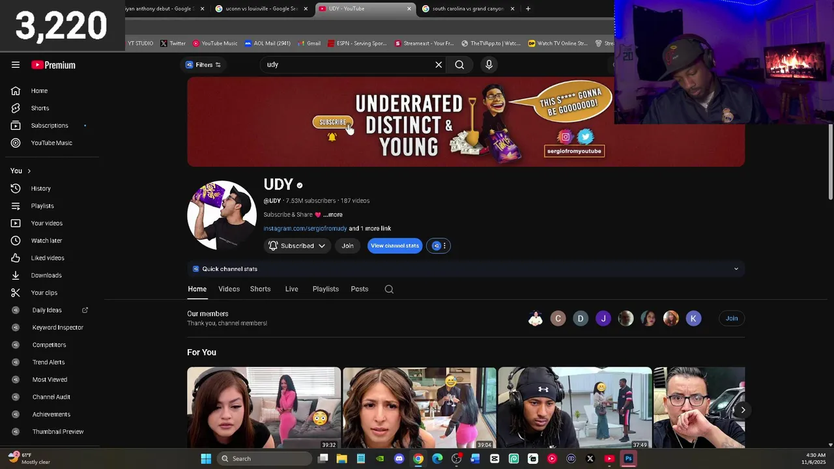834x469 pixels.
Task: Open the Filters menu
Action: point(203,64)
